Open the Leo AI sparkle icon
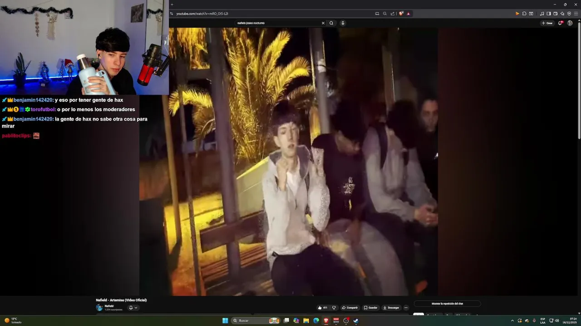This screenshot has width=581, height=326. [x=562, y=14]
